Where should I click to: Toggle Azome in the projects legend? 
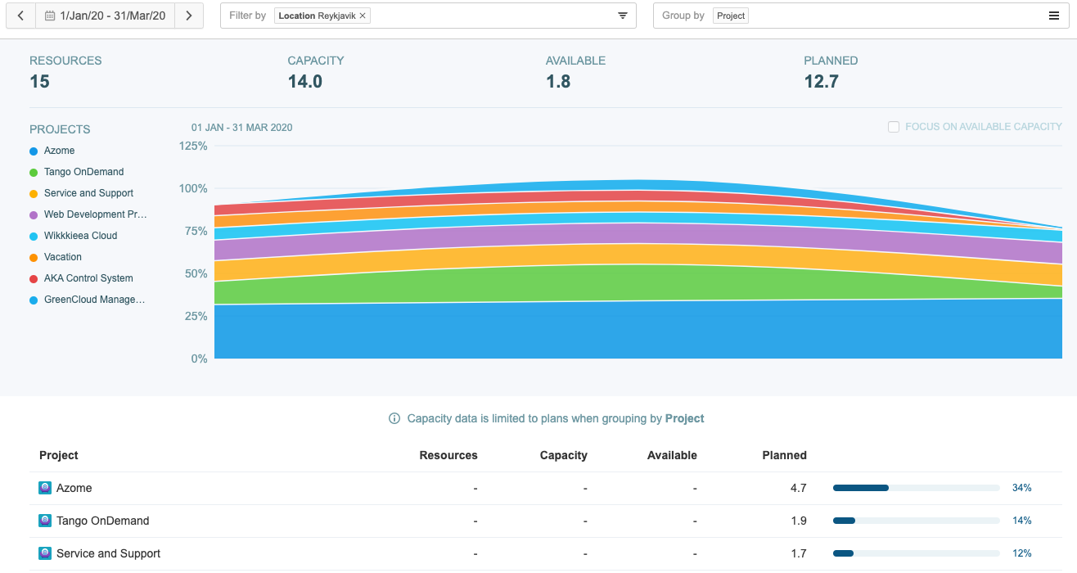59,151
